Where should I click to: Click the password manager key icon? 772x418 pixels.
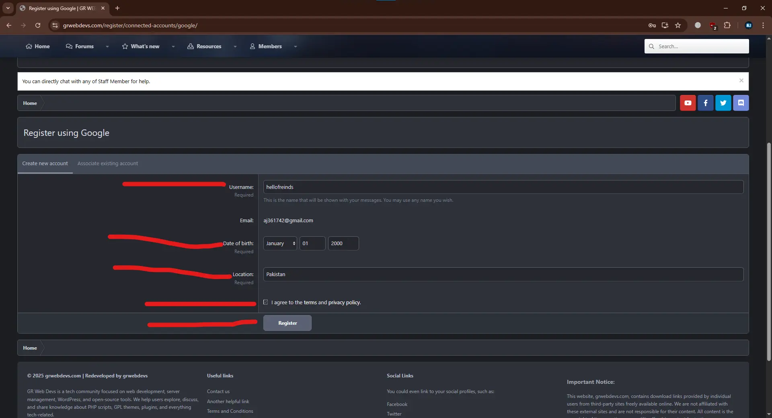click(652, 25)
